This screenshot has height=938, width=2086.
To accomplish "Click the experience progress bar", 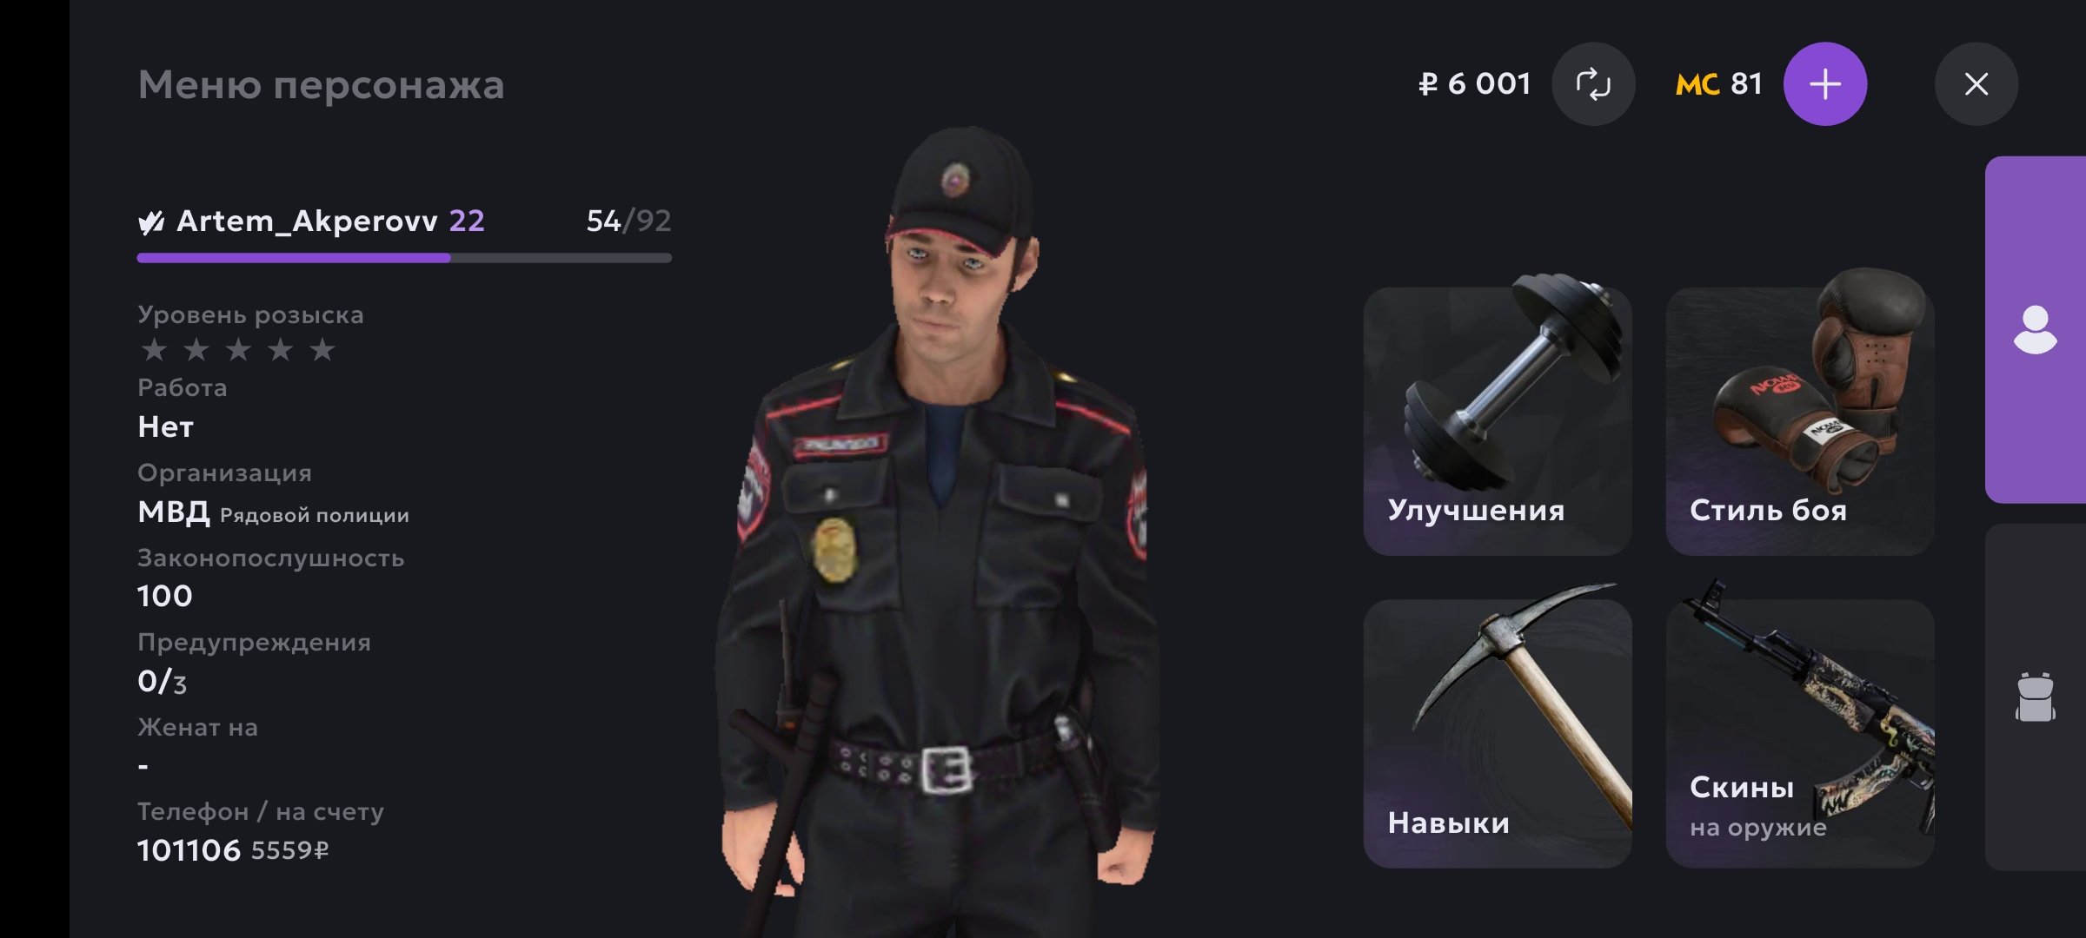I will pos(404,258).
